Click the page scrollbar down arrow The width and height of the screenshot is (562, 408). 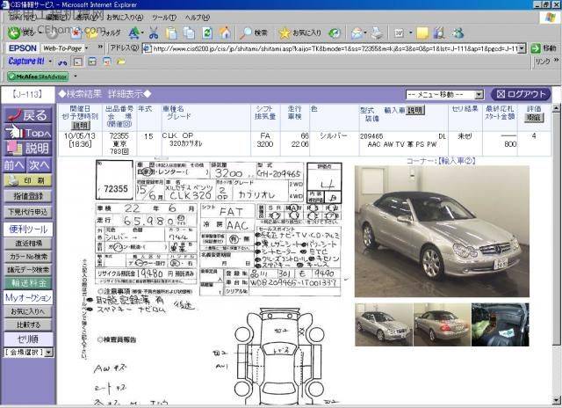[556, 399]
